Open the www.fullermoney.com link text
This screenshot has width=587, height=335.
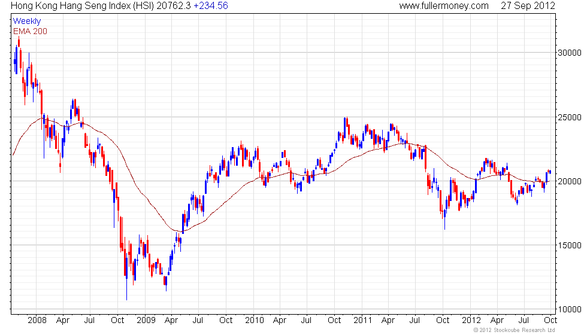[x=444, y=5]
